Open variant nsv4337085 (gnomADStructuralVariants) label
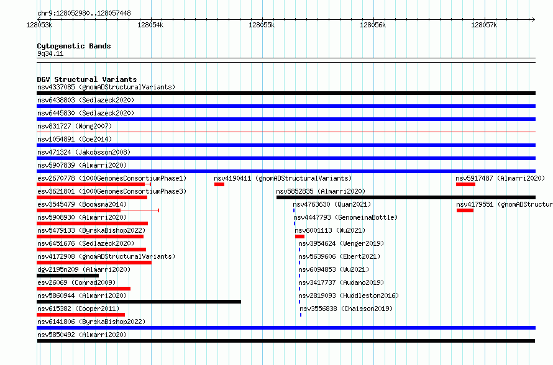553x365 pixels. click(x=106, y=87)
